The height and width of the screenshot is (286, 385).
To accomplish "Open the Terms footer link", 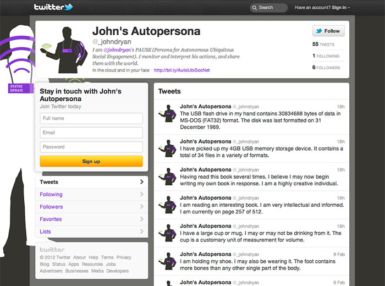I will 107,257.
